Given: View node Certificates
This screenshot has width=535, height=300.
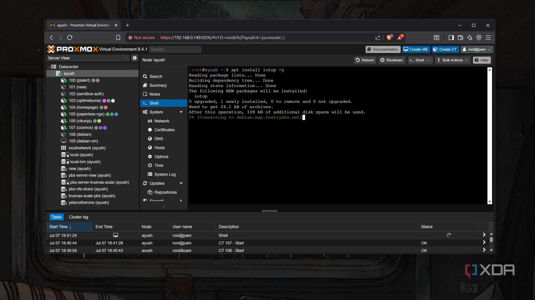Looking at the screenshot, I should pyautogui.click(x=164, y=129).
